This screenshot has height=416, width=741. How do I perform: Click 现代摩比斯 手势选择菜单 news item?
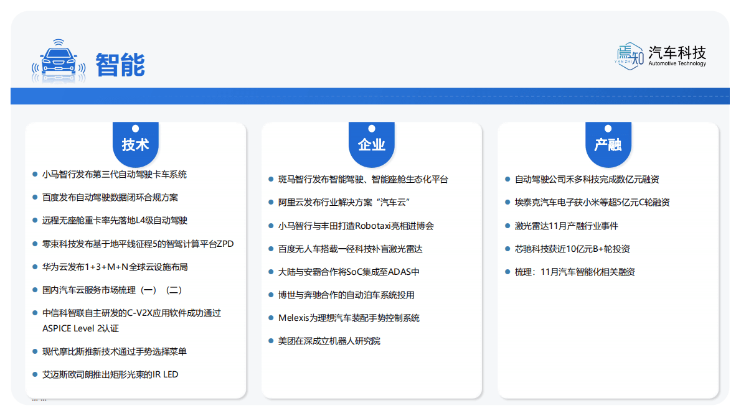click(x=114, y=351)
